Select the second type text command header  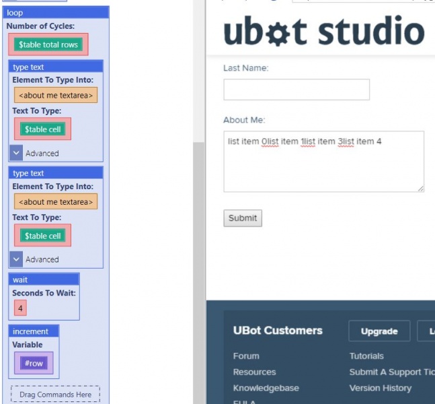56,173
